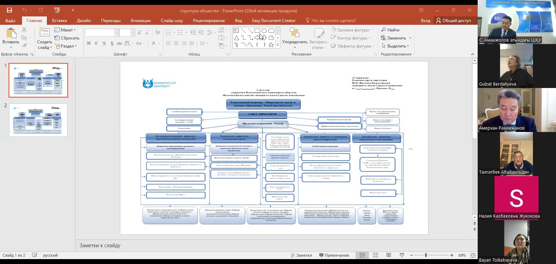Viewport: 556px width, 264px height.
Task: Expand the Макет layout dropdown
Action: point(65,30)
